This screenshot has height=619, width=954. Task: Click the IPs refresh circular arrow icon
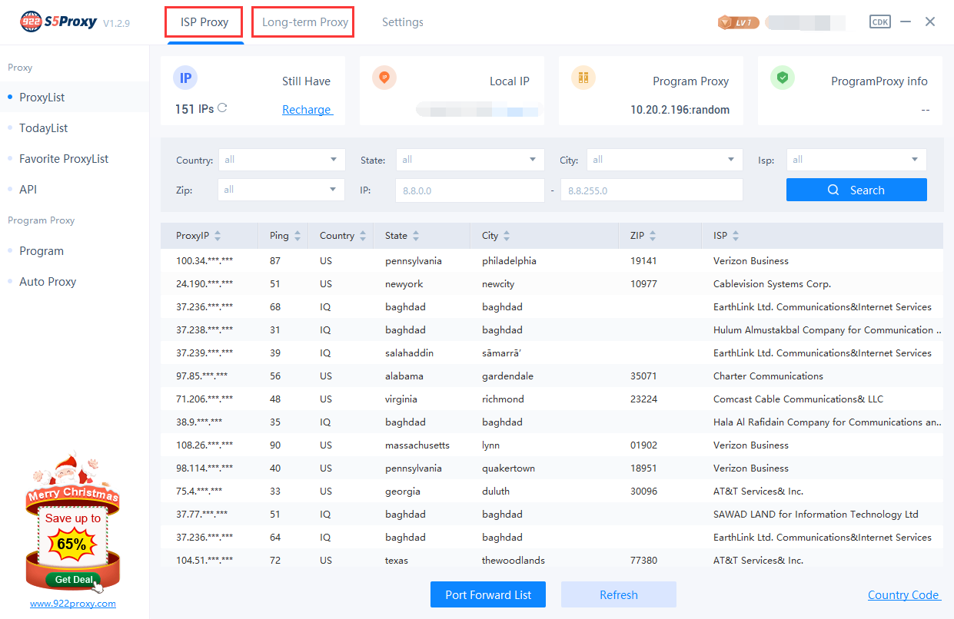point(222,108)
